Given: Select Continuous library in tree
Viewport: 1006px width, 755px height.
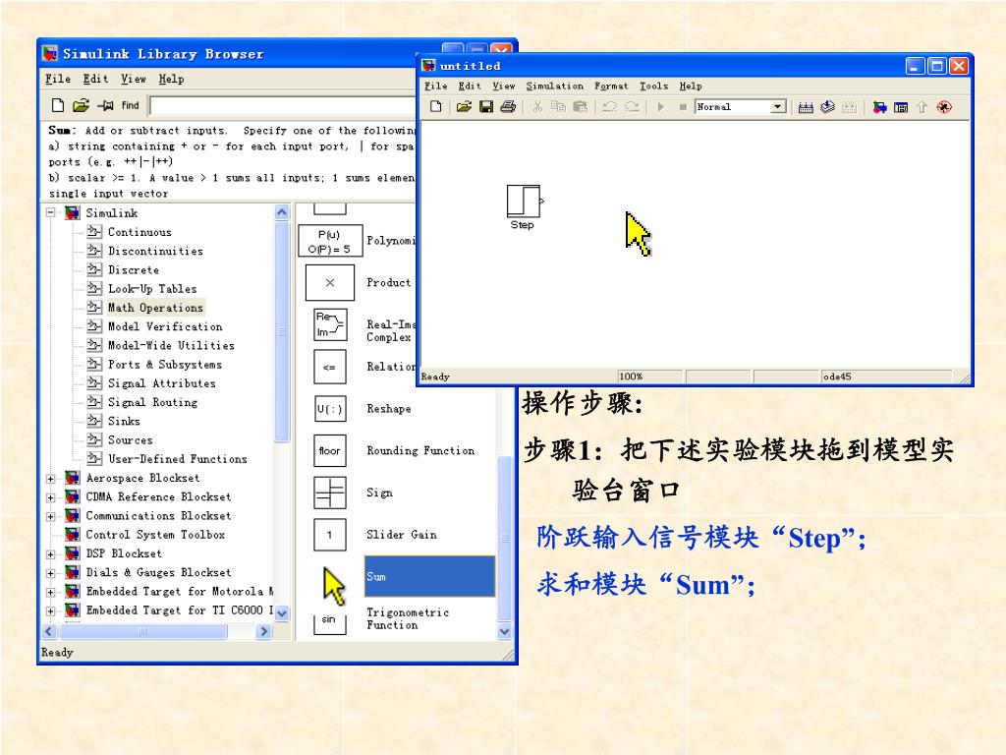Looking at the screenshot, I should click(140, 232).
